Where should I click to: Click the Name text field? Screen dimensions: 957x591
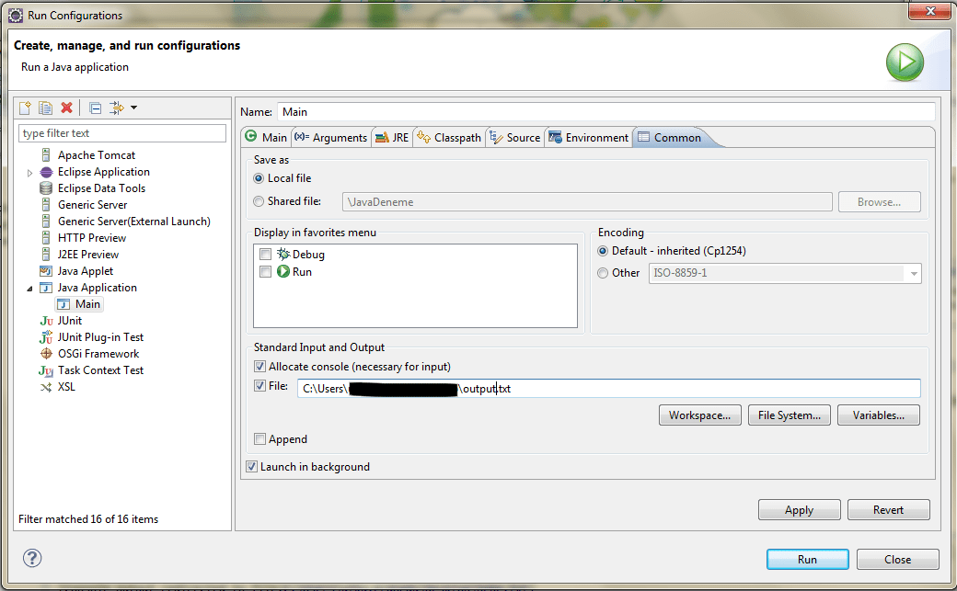tap(606, 111)
